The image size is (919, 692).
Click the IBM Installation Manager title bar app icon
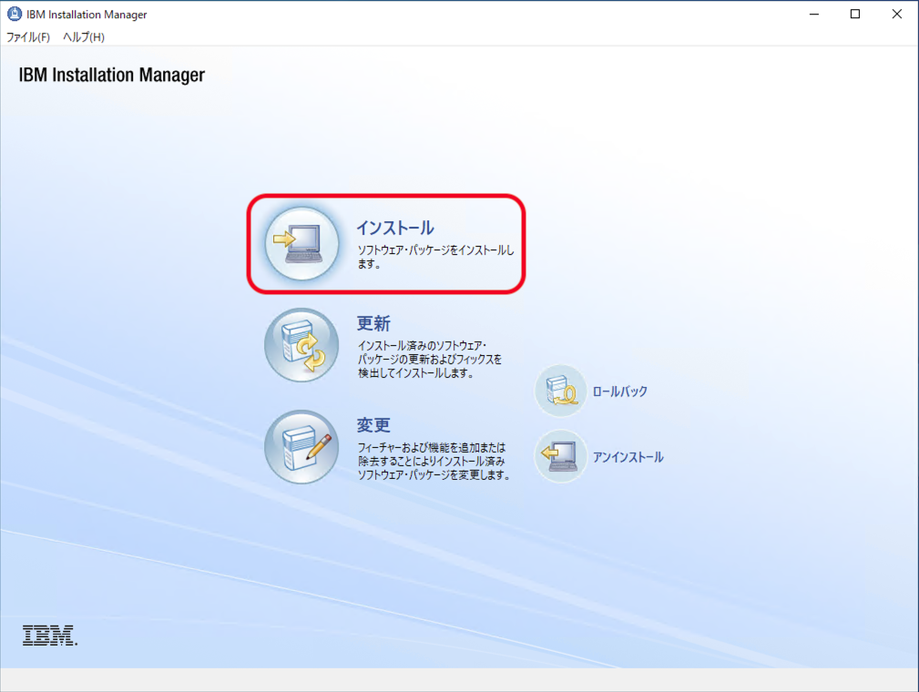tap(14, 14)
